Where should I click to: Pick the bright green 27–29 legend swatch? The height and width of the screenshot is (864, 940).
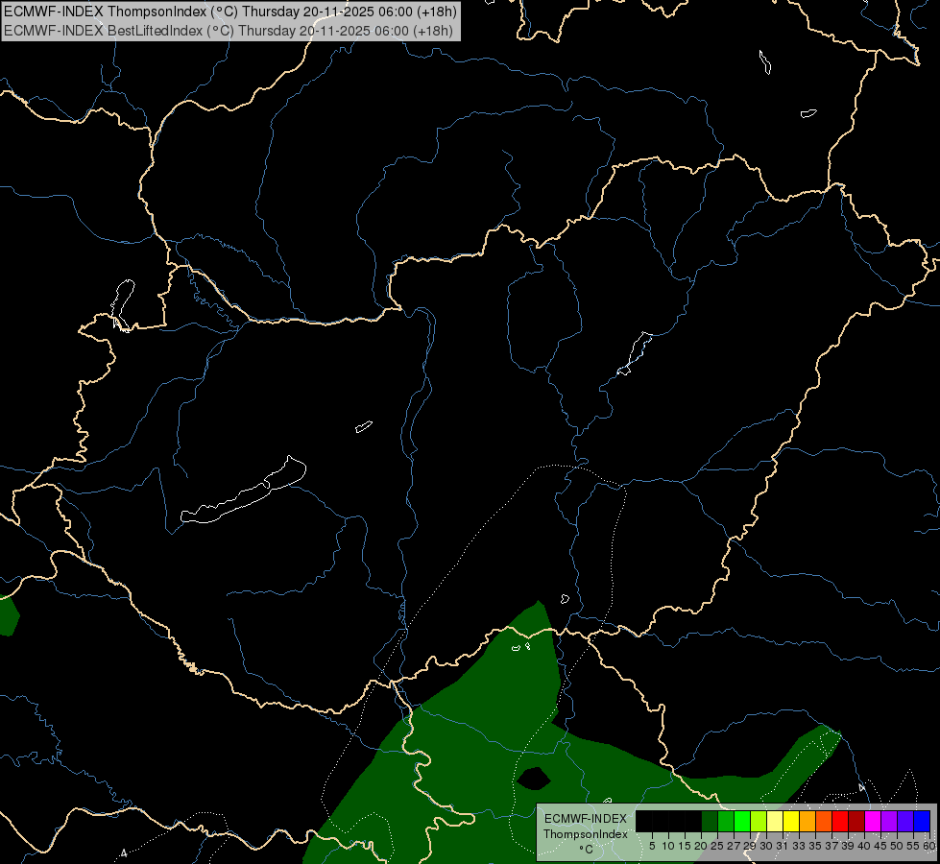(x=742, y=821)
